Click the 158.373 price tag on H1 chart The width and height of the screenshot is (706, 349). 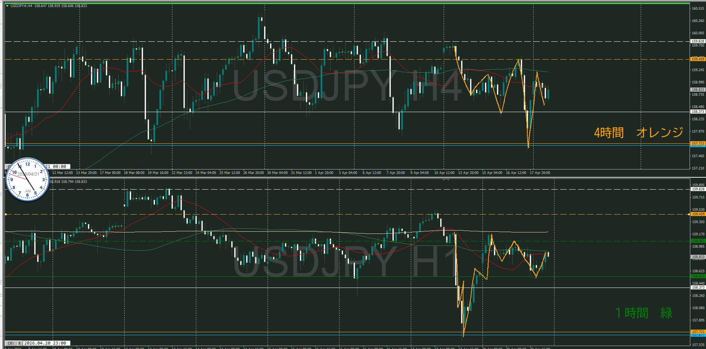coord(697,288)
